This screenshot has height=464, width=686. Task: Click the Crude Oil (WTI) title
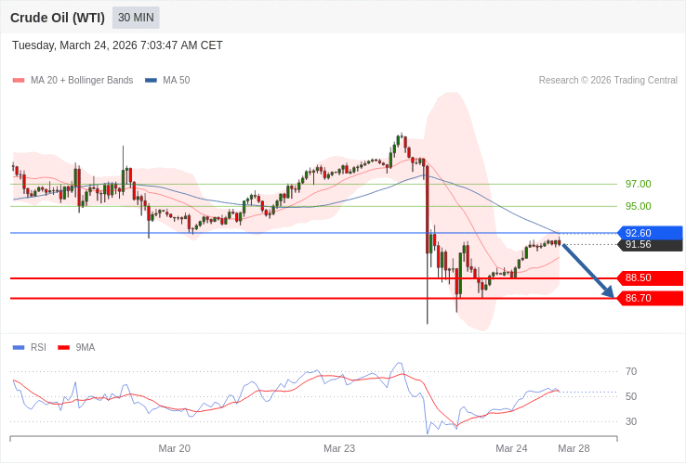(x=58, y=18)
